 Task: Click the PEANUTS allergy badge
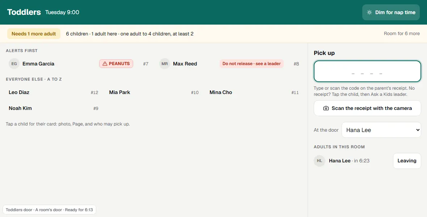(116, 64)
